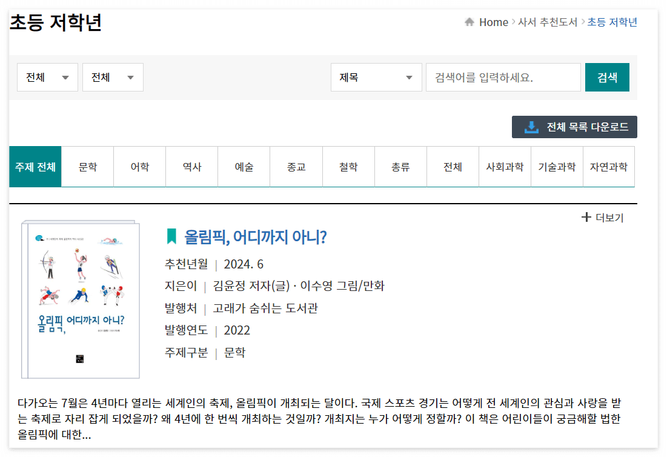The image size is (667, 457).
Task: Click the Home icon in the breadcrumb
Action: tap(471, 22)
